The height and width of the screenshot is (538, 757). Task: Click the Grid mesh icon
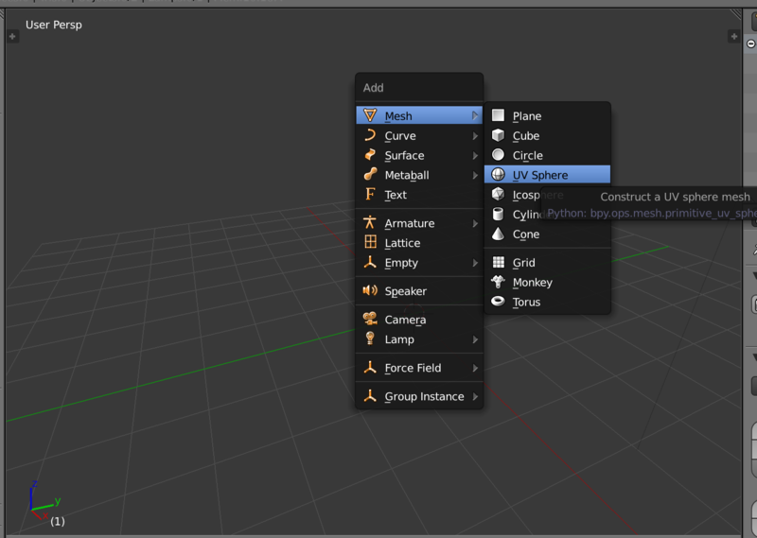498,262
